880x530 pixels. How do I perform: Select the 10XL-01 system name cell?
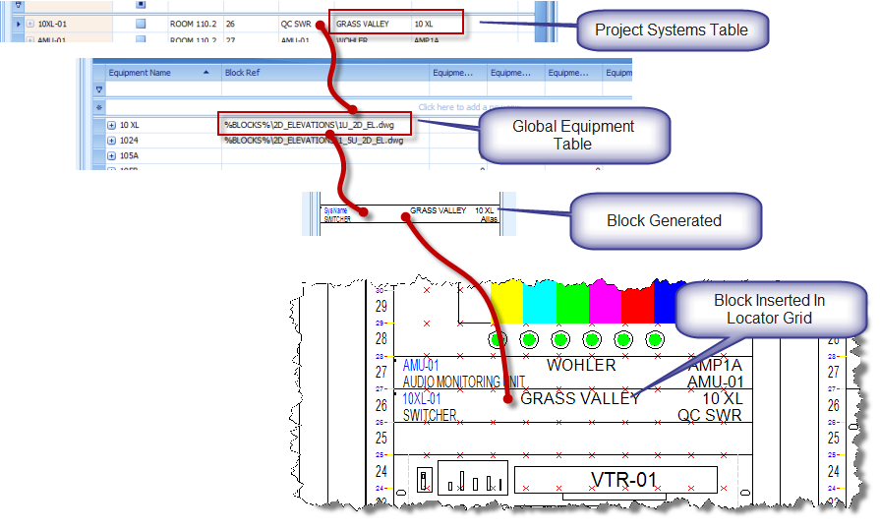(x=52, y=24)
